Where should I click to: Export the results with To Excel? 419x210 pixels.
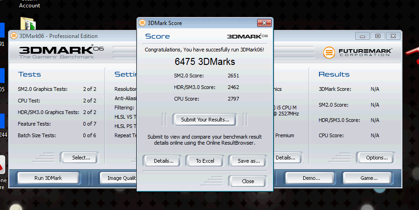click(x=205, y=161)
